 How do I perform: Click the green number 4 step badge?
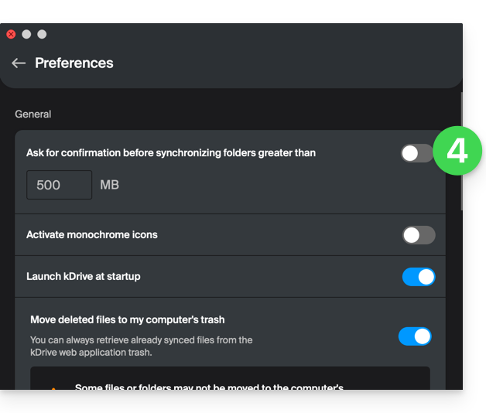pyautogui.click(x=457, y=150)
